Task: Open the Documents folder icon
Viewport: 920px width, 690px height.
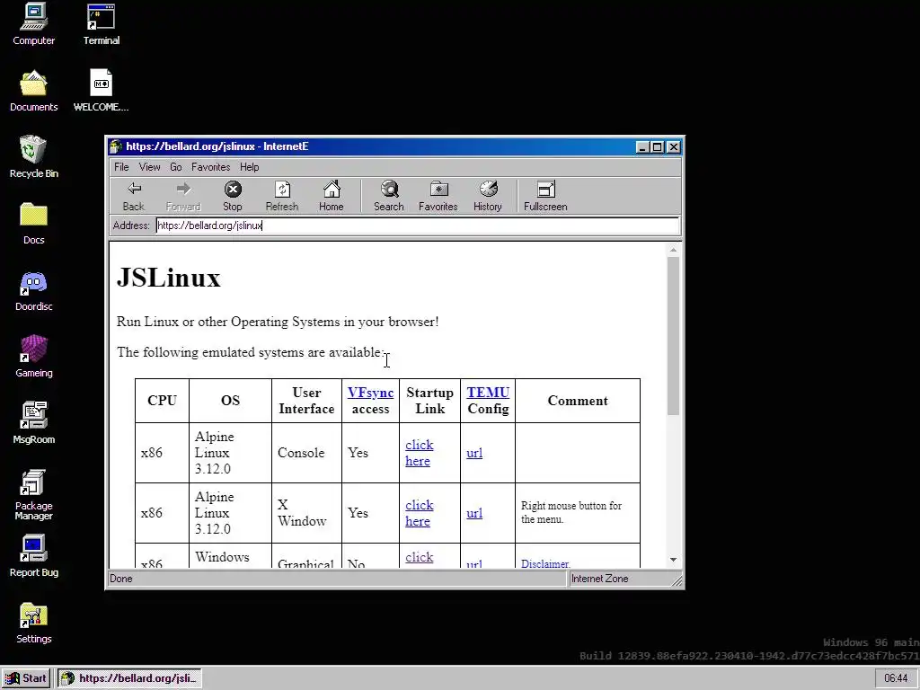Action: (x=33, y=91)
